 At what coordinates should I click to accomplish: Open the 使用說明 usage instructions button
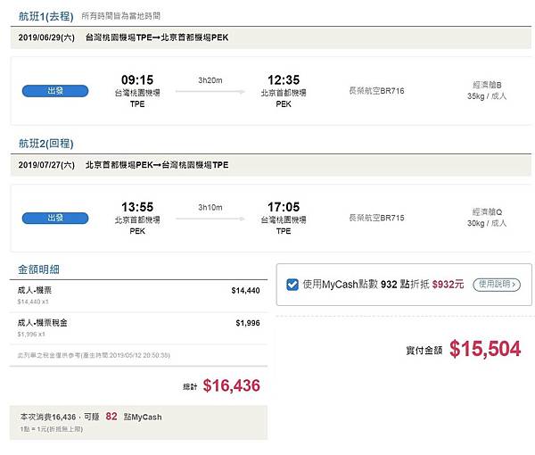pyautogui.click(x=496, y=285)
